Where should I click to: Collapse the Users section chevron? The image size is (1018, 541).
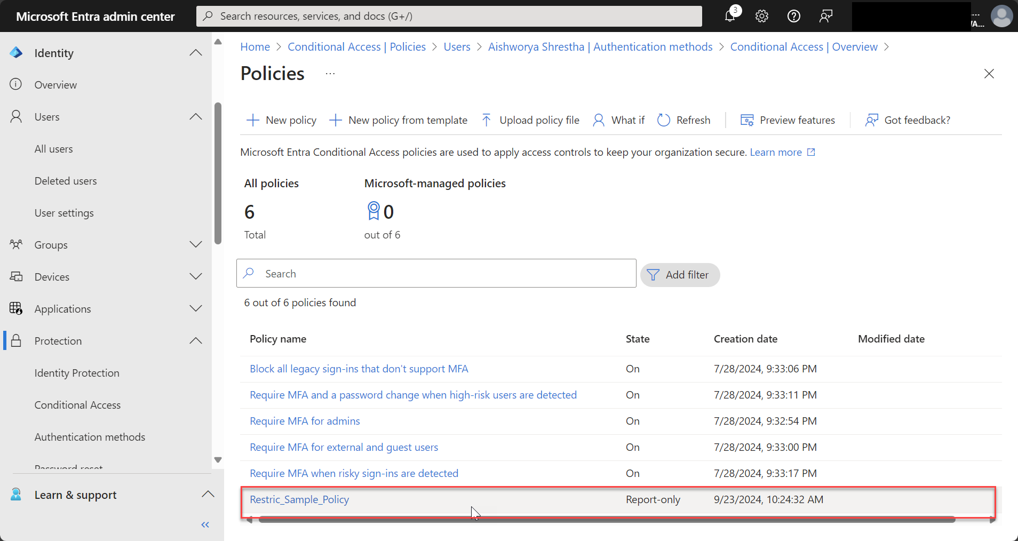pos(196,116)
